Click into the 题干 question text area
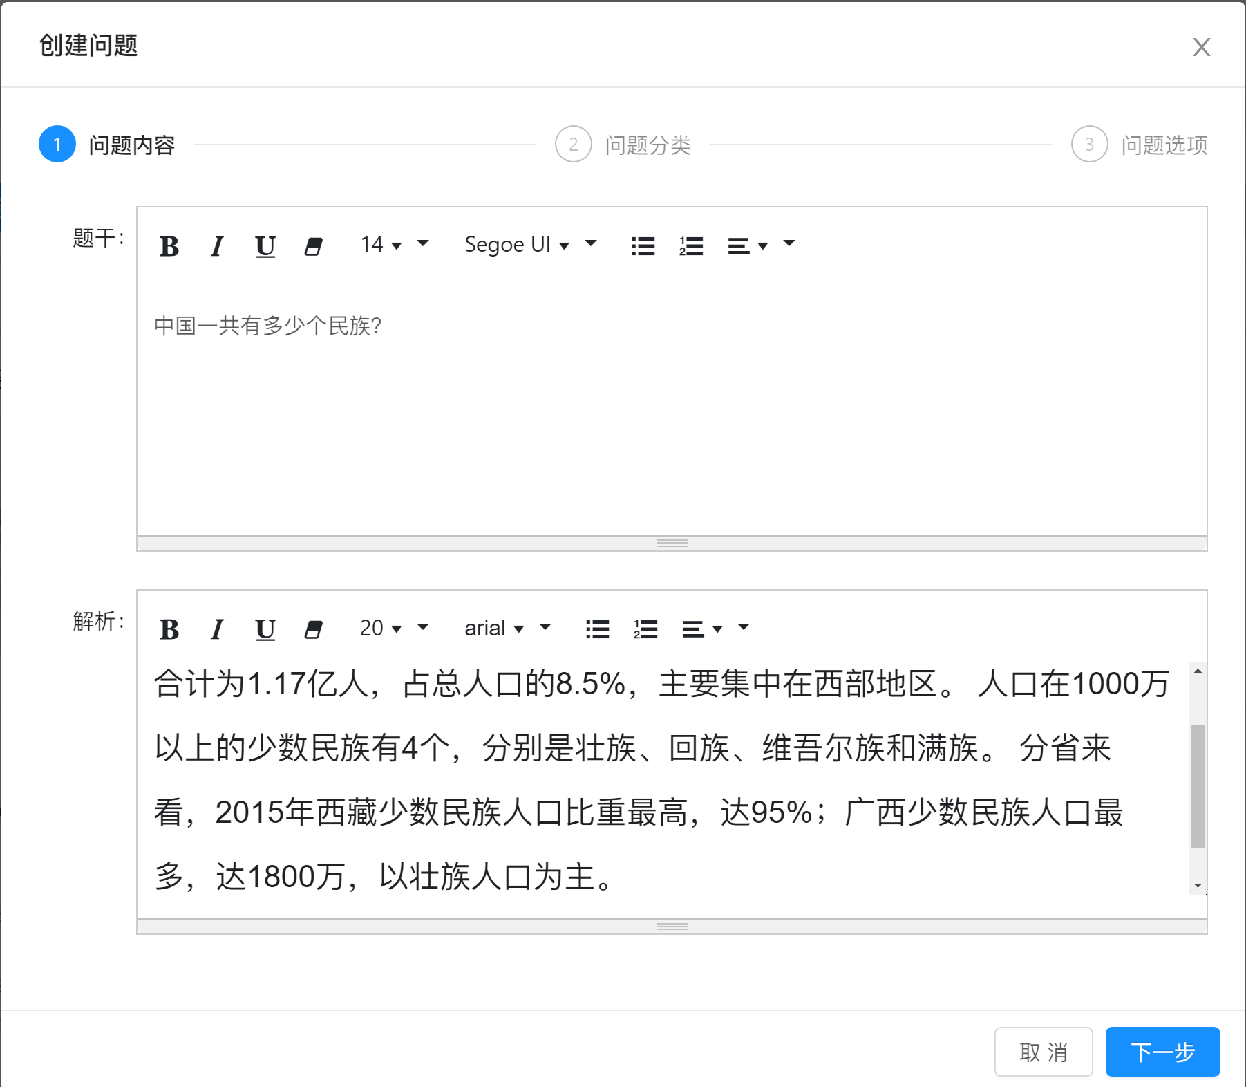 pos(670,415)
